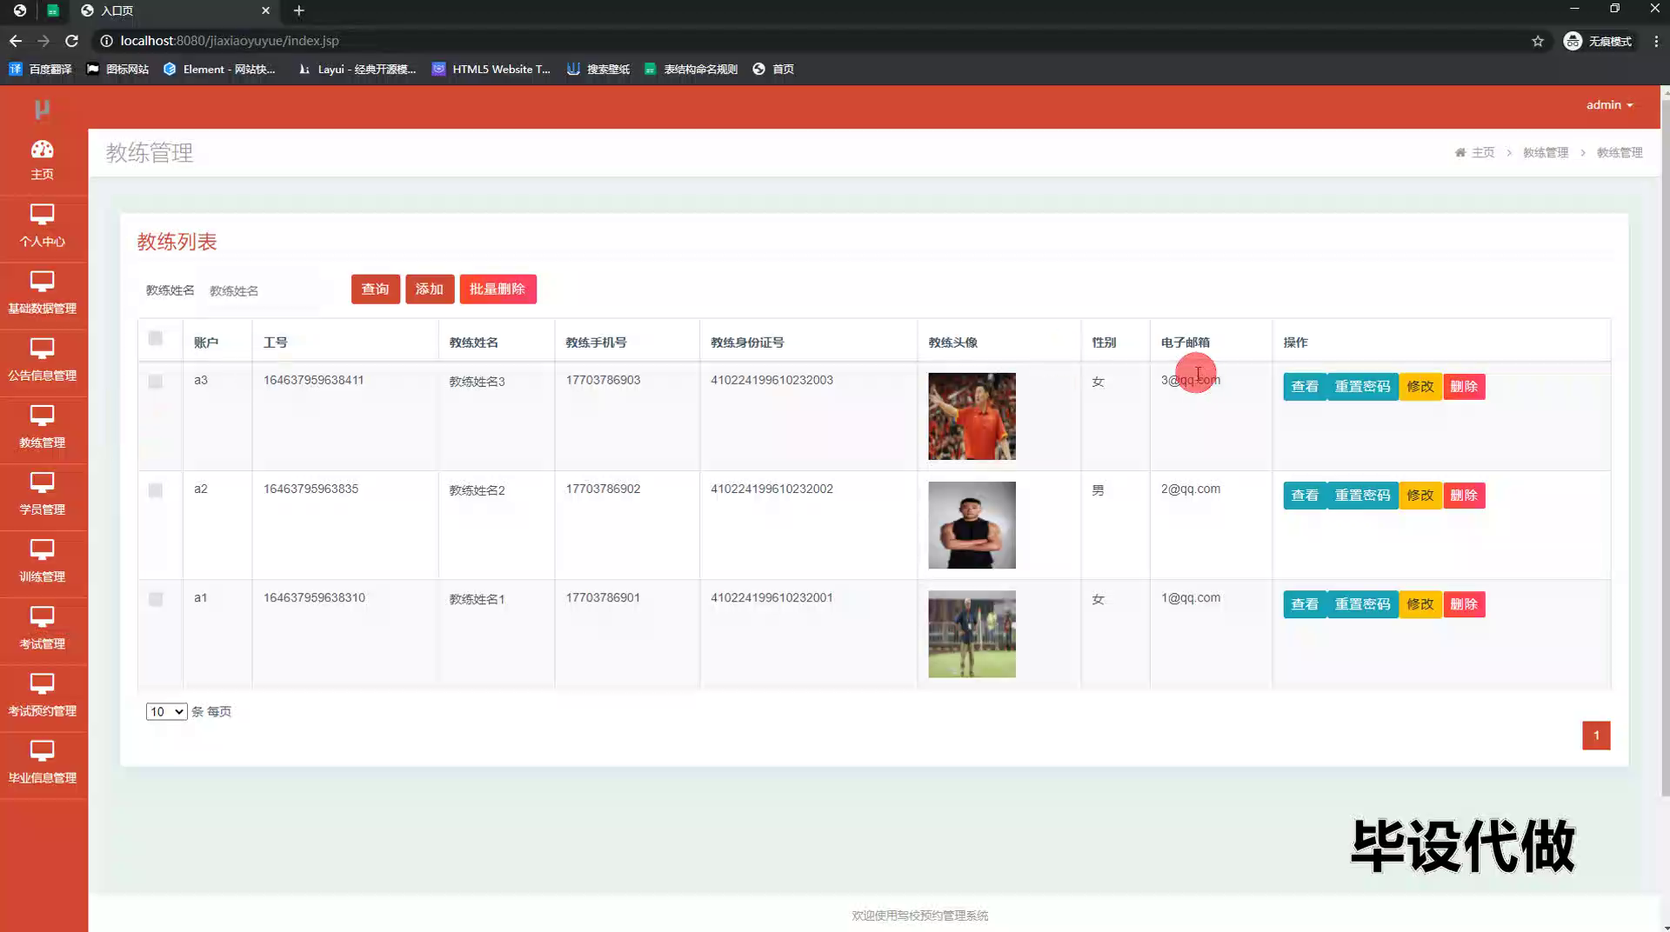The width and height of the screenshot is (1670, 932).
Task: Open Chrome three-dot menu
Action: (1656, 41)
